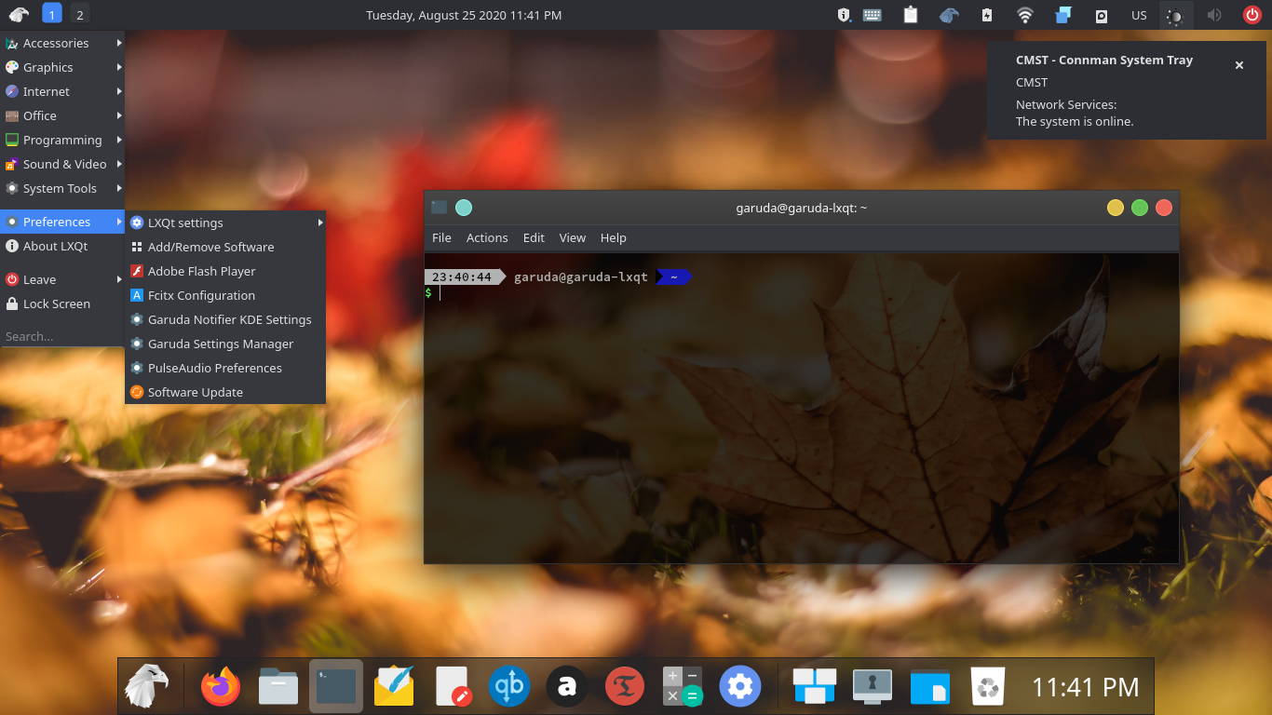Expand the Accessories submenu arrow
Image resolution: width=1272 pixels, height=715 pixels.
119,43
